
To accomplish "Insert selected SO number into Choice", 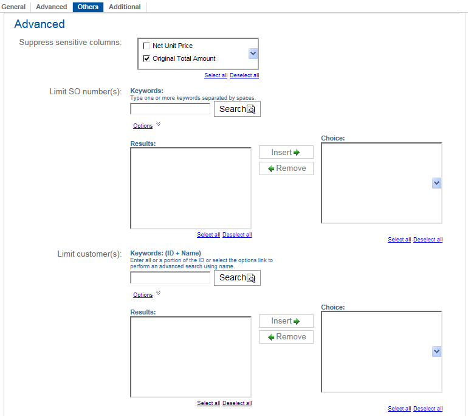I will (286, 152).
